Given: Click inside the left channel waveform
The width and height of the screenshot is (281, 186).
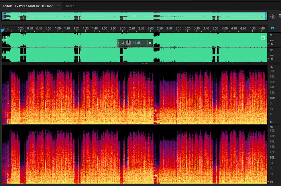Looking at the screenshot, I should [134, 40].
